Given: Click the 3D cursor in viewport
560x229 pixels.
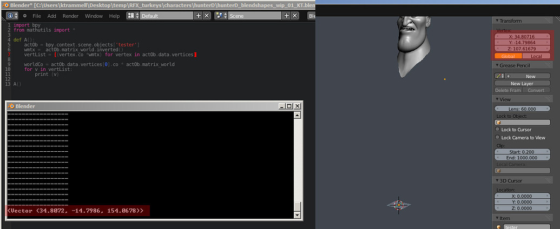Looking at the screenshot, I should pos(399,205).
